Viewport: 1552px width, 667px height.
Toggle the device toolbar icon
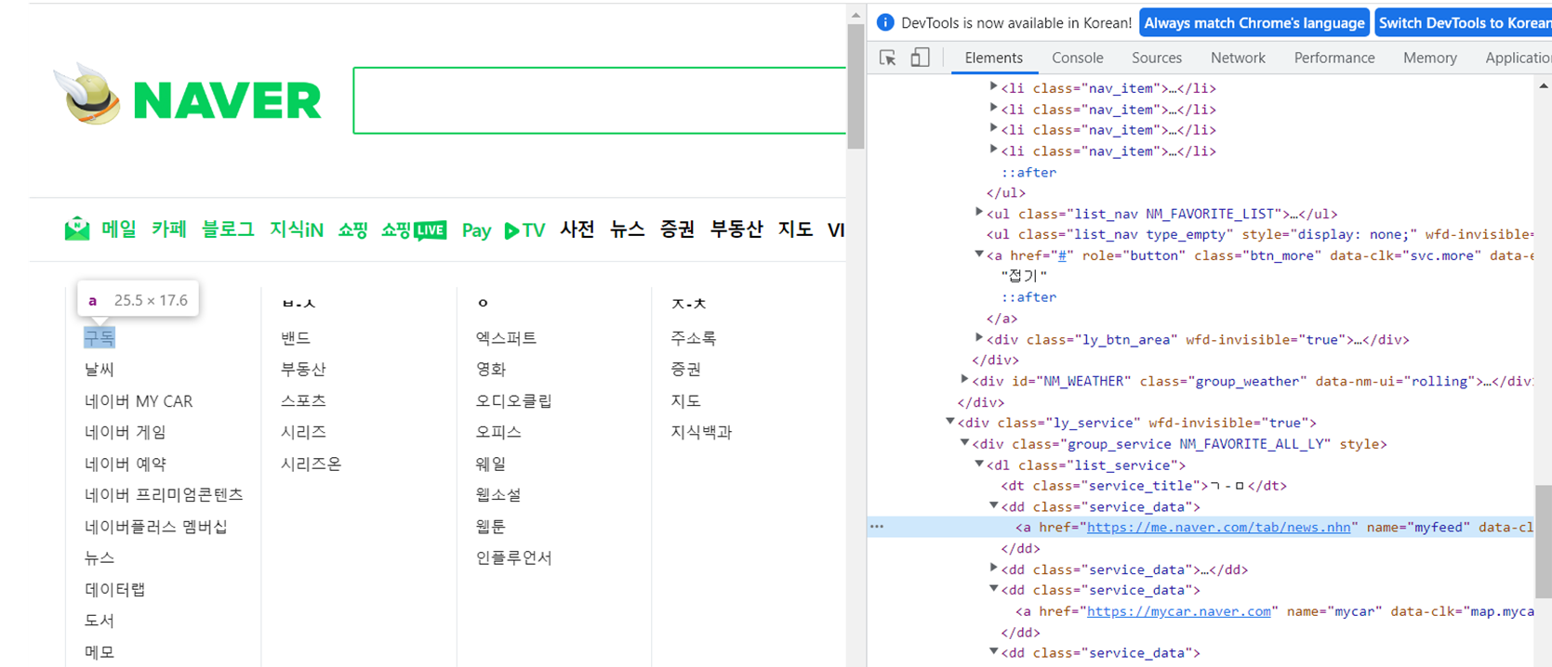tap(920, 58)
